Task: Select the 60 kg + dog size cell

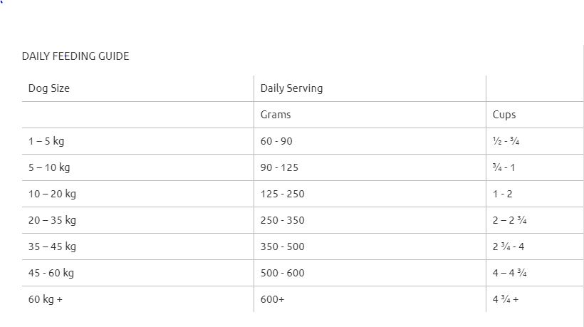Action: coord(46,299)
